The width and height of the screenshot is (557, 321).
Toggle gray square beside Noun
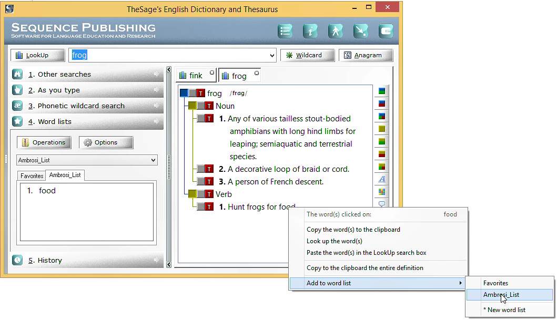201,106
